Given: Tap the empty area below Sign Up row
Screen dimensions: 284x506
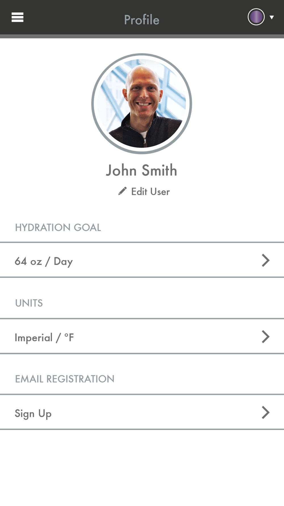Looking at the screenshot, I should (142, 467).
